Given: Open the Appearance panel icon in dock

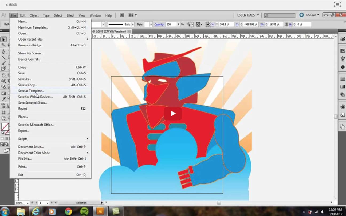Looking at the screenshot, I should coord(343,107).
